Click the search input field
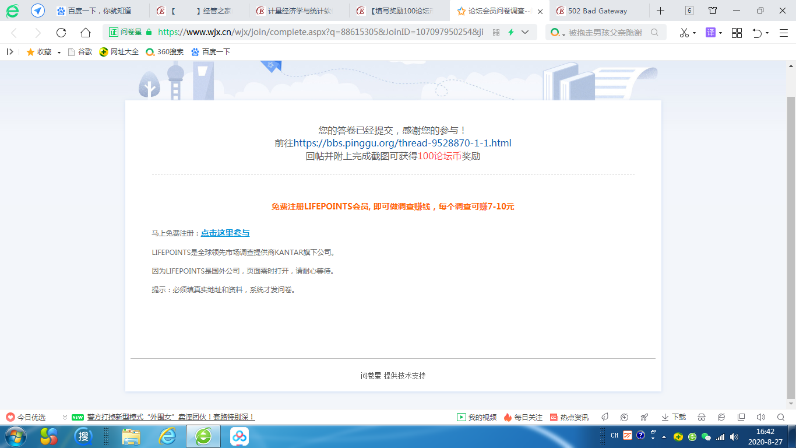796x448 pixels. tap(605, 33)
